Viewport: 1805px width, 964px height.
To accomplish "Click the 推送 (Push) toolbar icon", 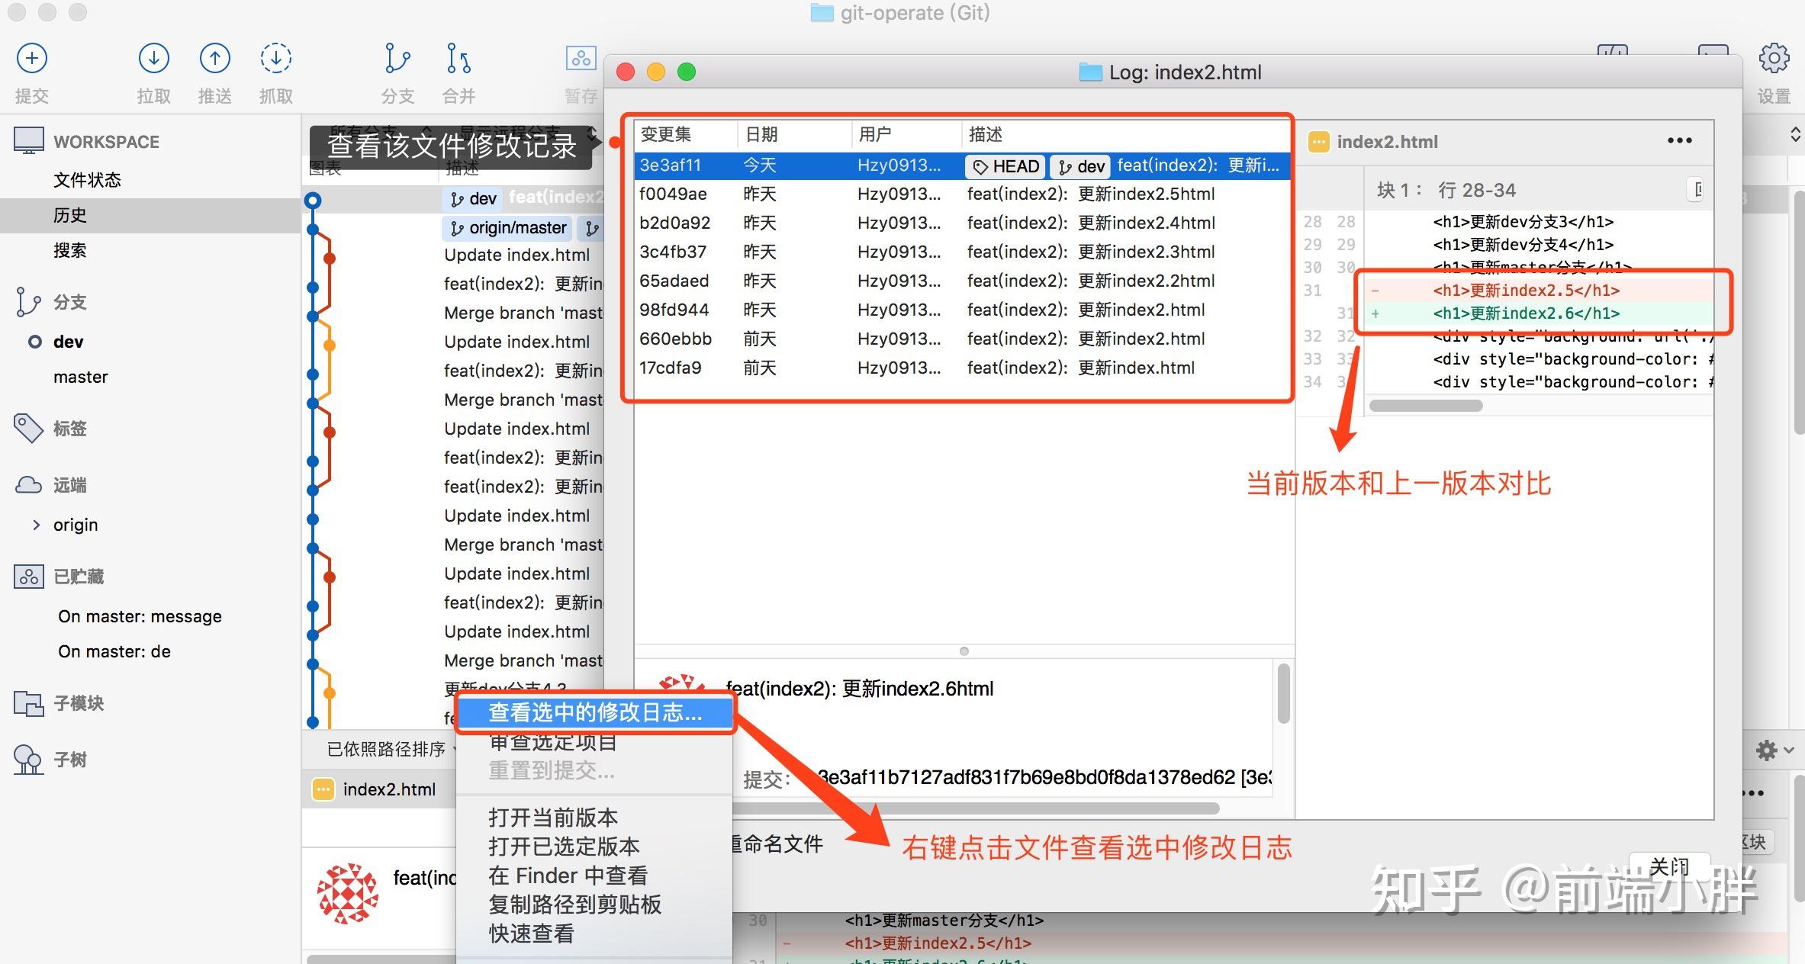I will [x=214, y=57].
